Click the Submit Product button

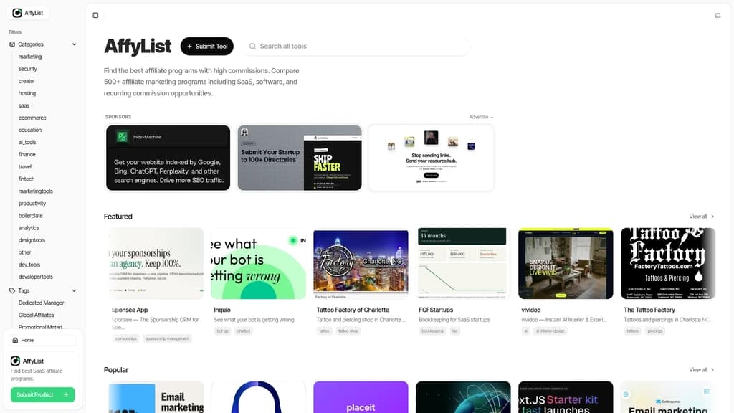[x=42, y=395]
